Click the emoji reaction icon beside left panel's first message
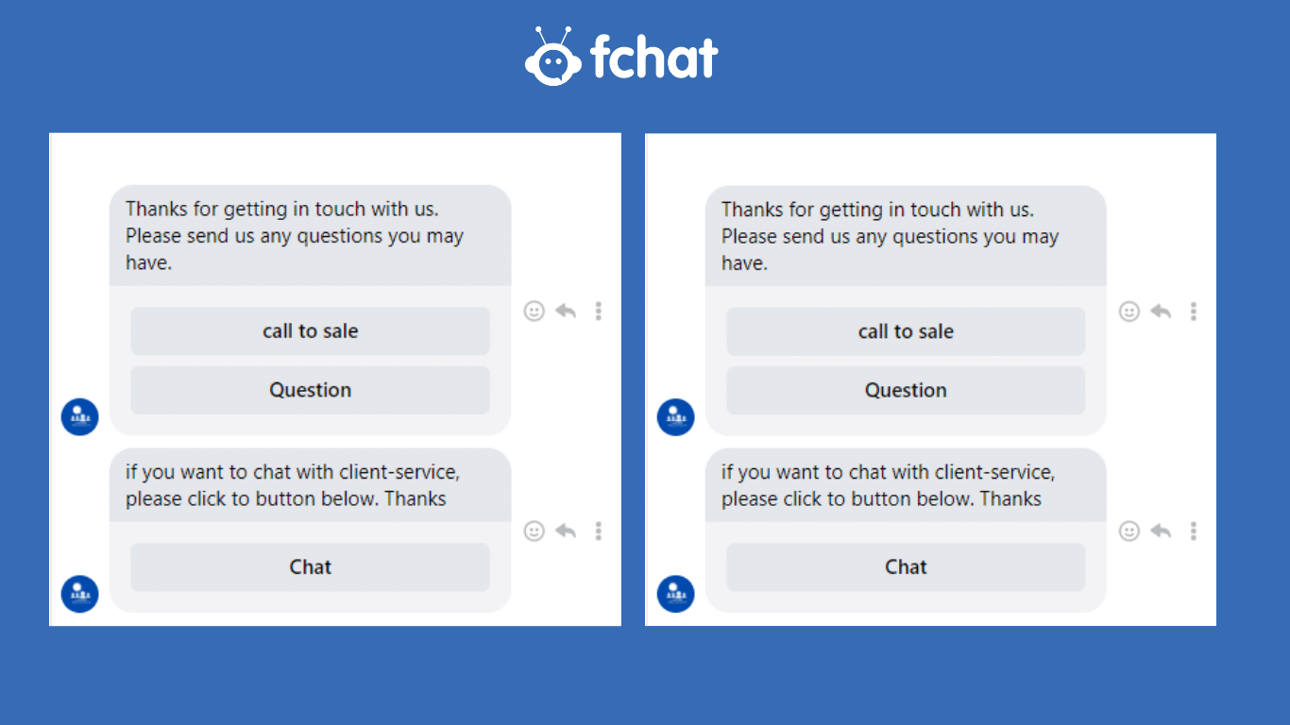The width and height of the screenshot is (1290, 725). (535, 311)
